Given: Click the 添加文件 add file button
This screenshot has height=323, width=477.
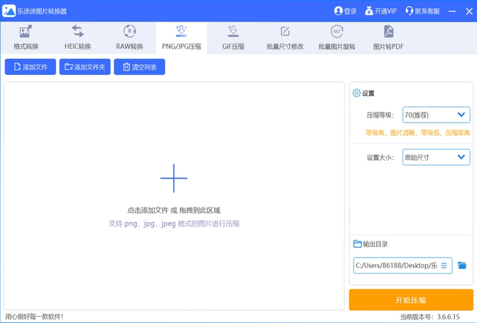Looking at the screenshot, I should pyautogui.click(x=30, y=67).
